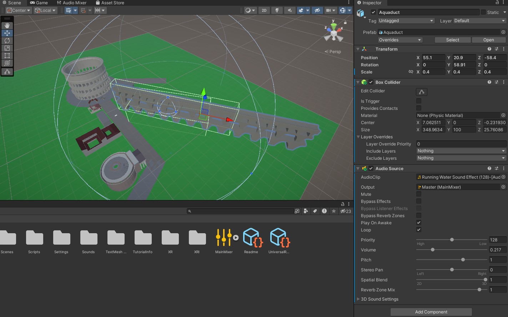This screenshot has width=508, height=317.
Task: Click the Add Component button
Action: click(431, 312)
